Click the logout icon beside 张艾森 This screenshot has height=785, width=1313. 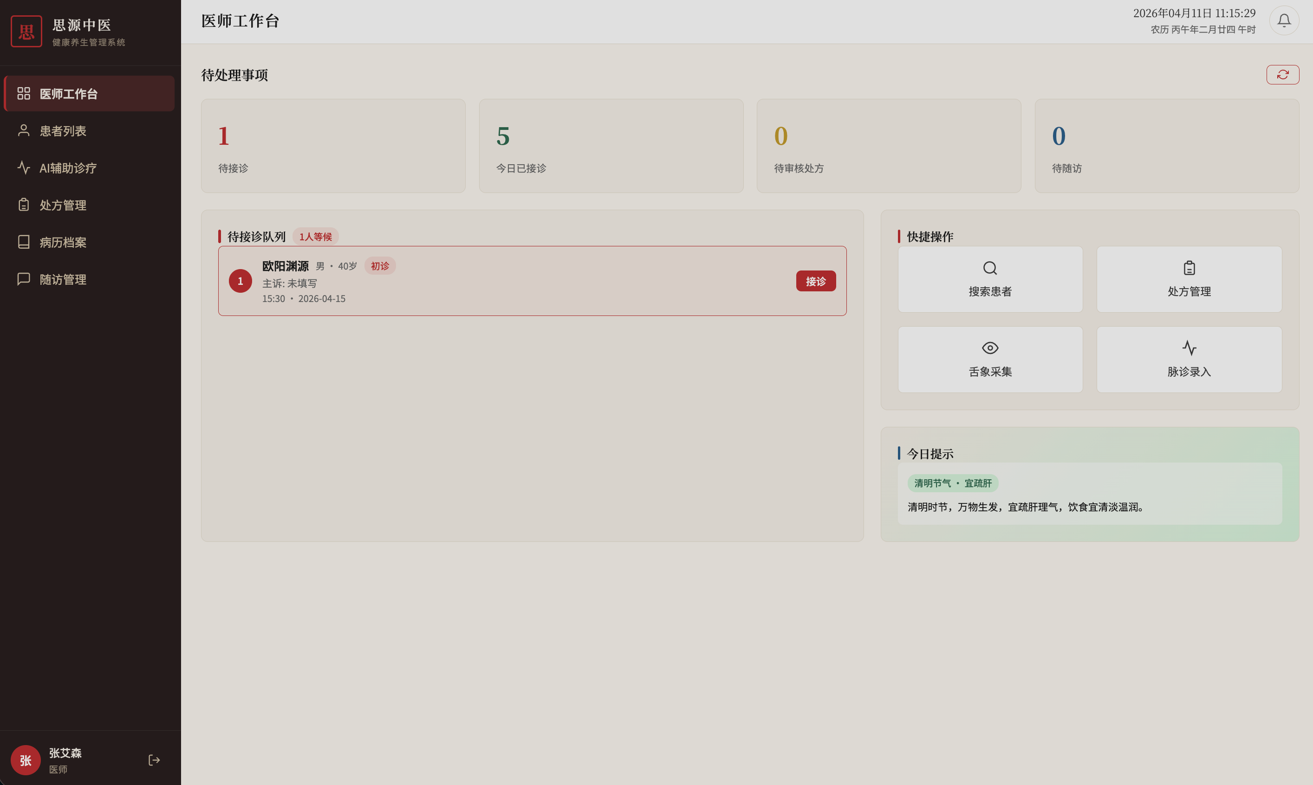click(x=154, y=759)
